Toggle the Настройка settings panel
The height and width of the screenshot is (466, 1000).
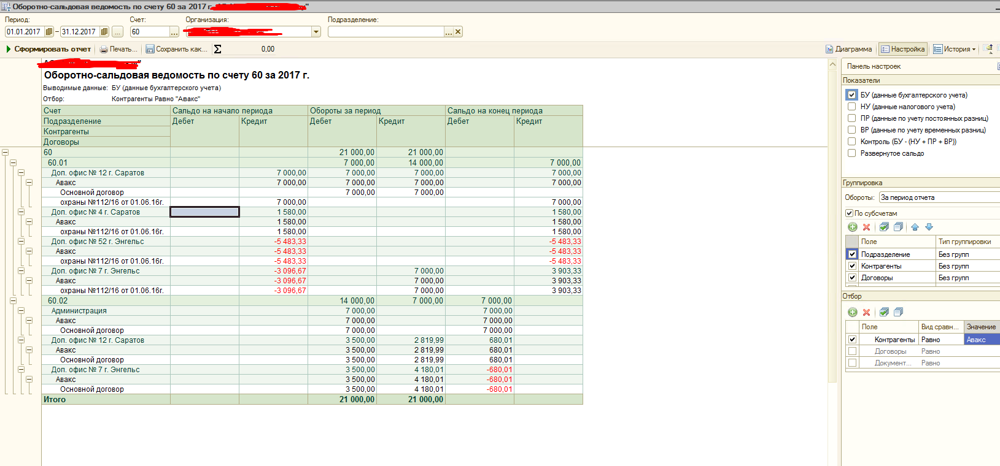tap(902, 49)
